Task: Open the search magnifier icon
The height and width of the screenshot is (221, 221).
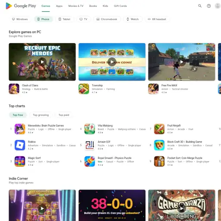Action: (x=200, y=6)
